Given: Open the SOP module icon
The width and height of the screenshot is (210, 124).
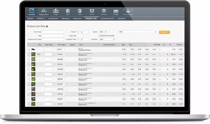Looking at the screenshot, I should 68,12.
